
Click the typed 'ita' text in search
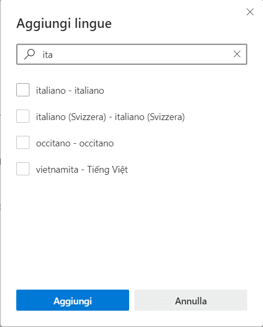48,55
